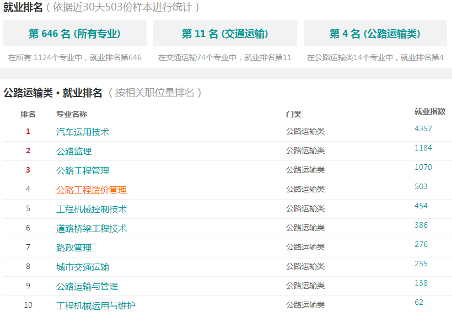
Task: Click the 专业名称 column header
Action: [72, 114]
